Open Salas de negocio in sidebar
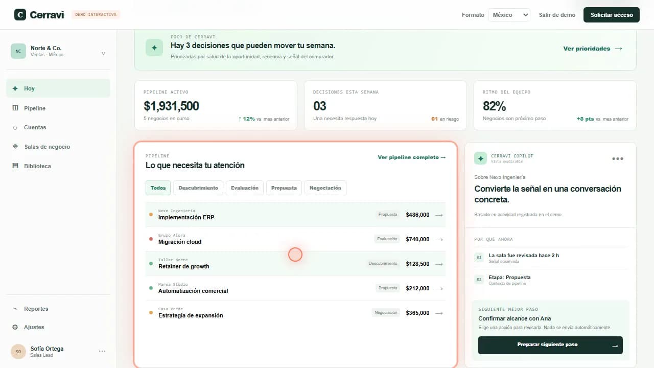 58,147
